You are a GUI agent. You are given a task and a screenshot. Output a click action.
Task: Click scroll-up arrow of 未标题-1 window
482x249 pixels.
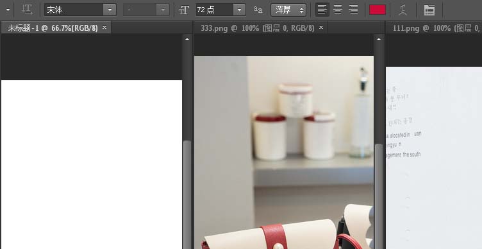[x=187, y=39]
